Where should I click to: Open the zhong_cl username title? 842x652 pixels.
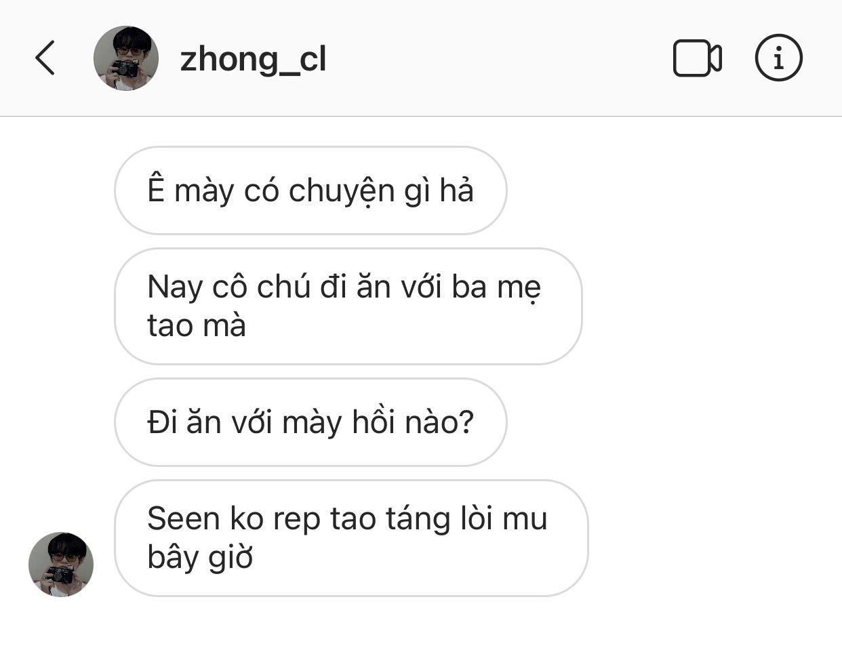point(253,59)
